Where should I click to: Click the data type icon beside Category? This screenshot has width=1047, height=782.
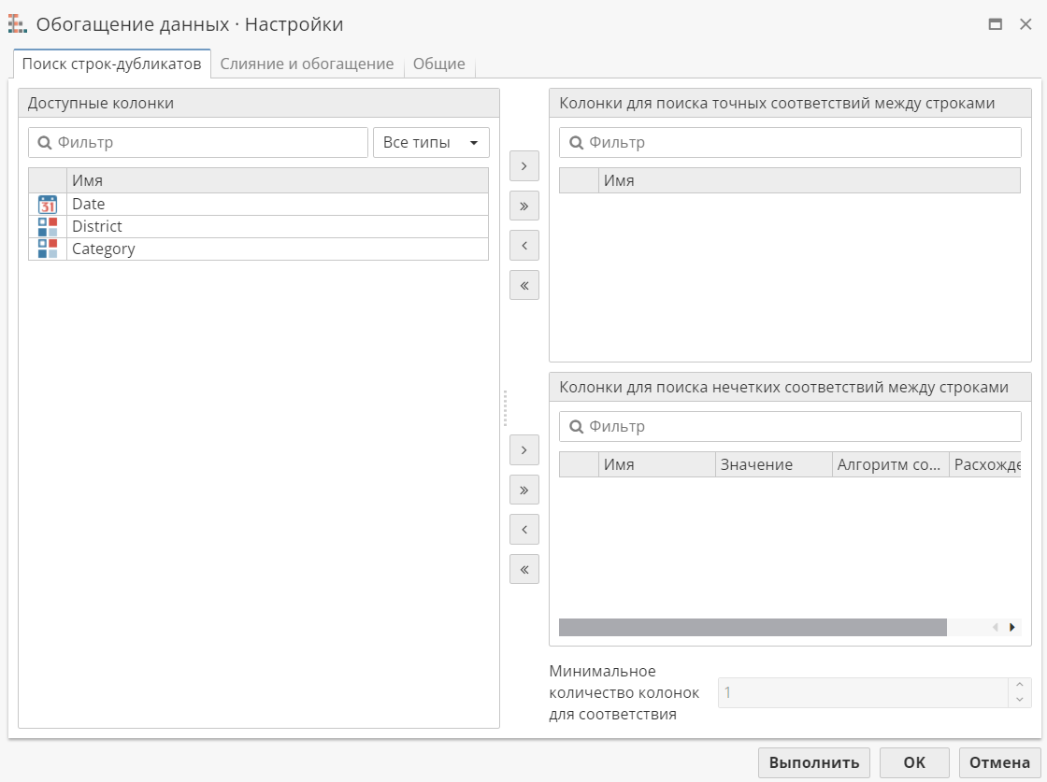click(47, 249)
